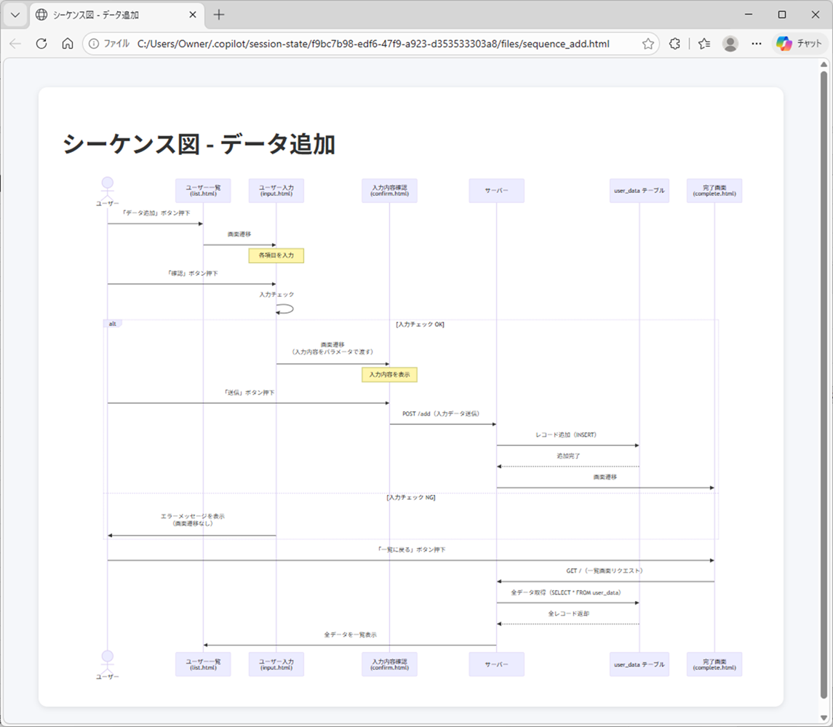The height and width of the screenshot is (727, 833).
Task: Open the tab search chevron dropdown
Action: click(15, 15)
